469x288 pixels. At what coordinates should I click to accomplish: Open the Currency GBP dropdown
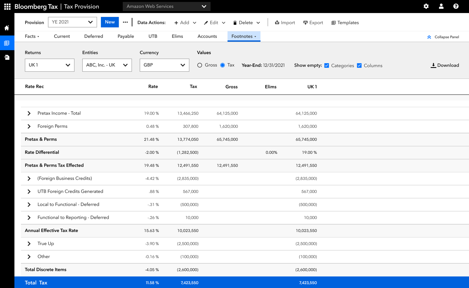(x=165, y=65)
